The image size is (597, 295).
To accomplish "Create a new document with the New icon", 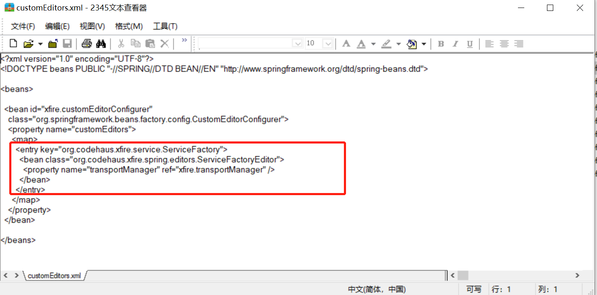I will 13,44.
